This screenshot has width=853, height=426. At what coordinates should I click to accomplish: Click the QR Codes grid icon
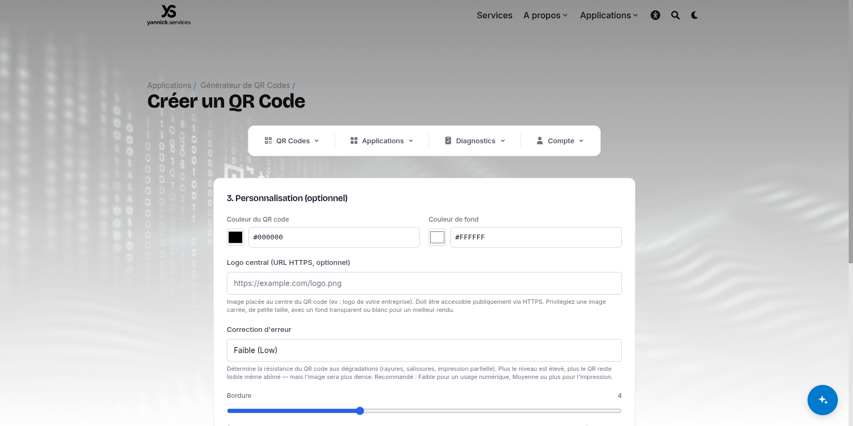coord(268,141)
